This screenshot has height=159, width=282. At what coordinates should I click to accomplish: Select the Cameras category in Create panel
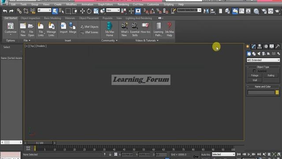click(263, 54)
